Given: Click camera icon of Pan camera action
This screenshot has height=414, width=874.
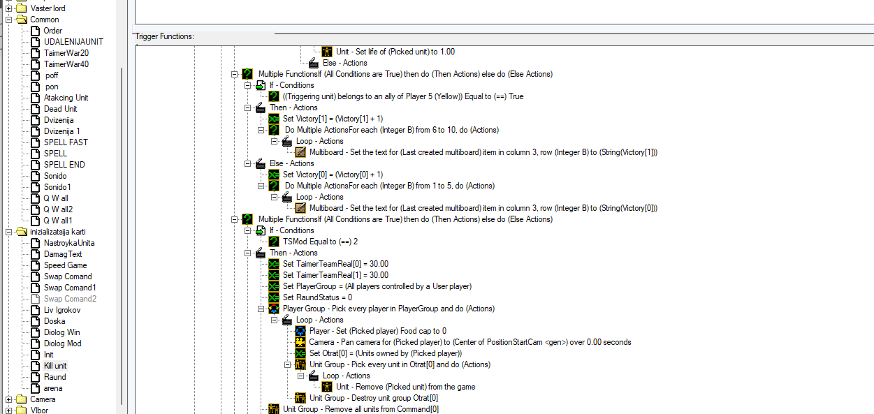Looking at the screenshot, I should pos(300,342).
